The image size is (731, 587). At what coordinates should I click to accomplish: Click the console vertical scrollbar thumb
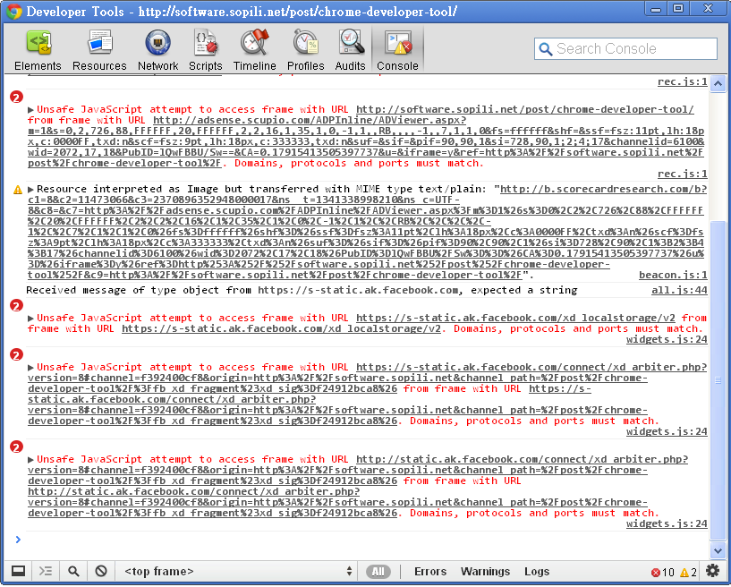[x=718, y=380]
